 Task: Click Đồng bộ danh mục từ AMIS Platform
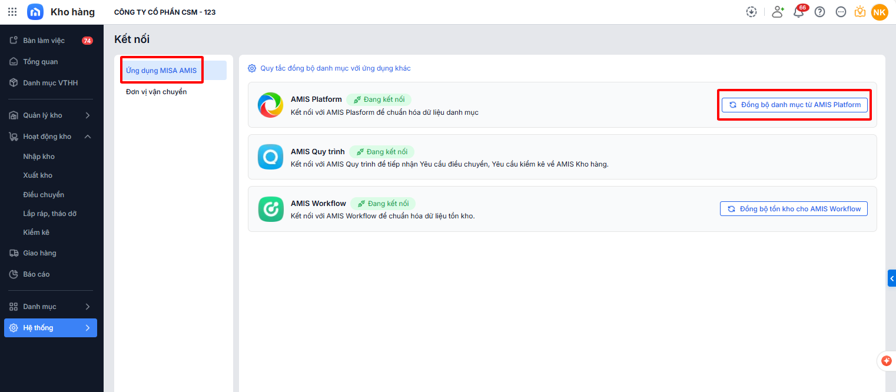point(795,105)
